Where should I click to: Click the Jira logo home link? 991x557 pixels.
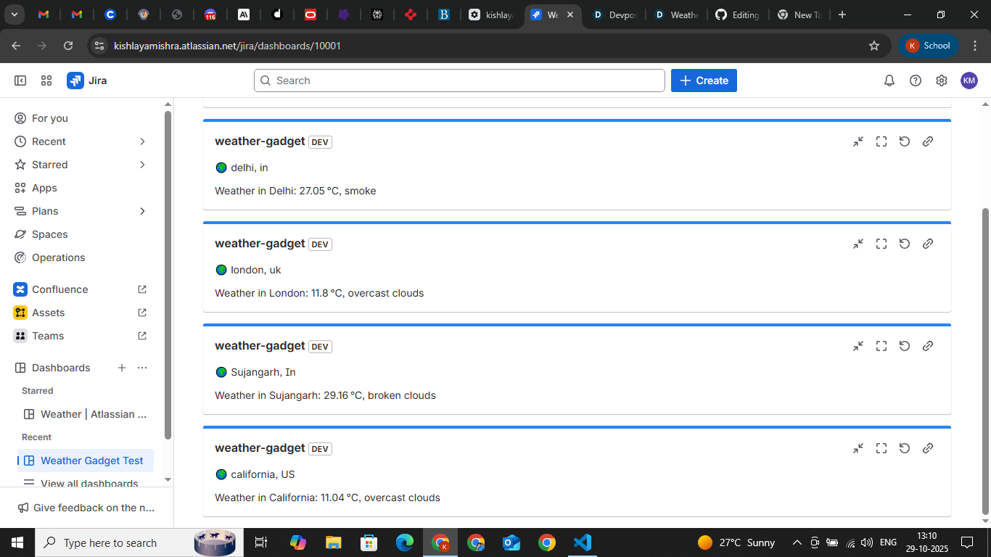click(87, 81)
